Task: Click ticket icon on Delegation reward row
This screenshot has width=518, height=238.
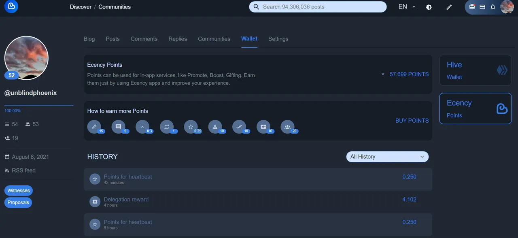Action: click(x=95, y=202)
